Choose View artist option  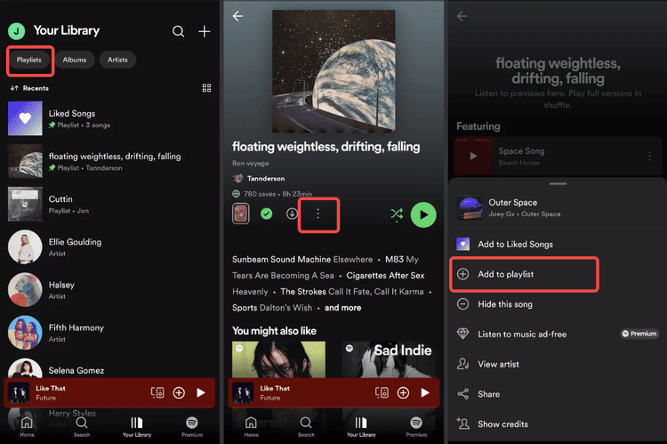coord(558,365)
